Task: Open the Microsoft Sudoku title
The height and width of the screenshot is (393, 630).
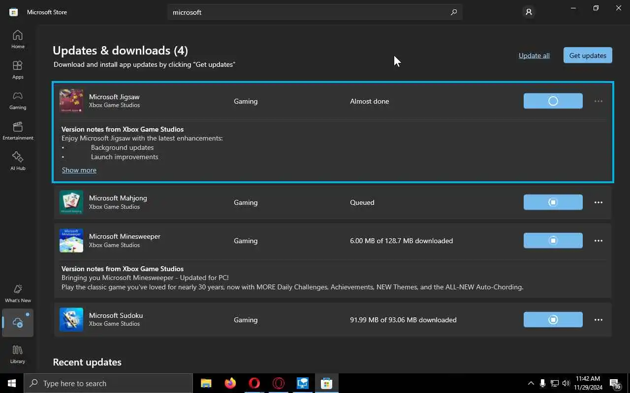Action: [116, 315]
